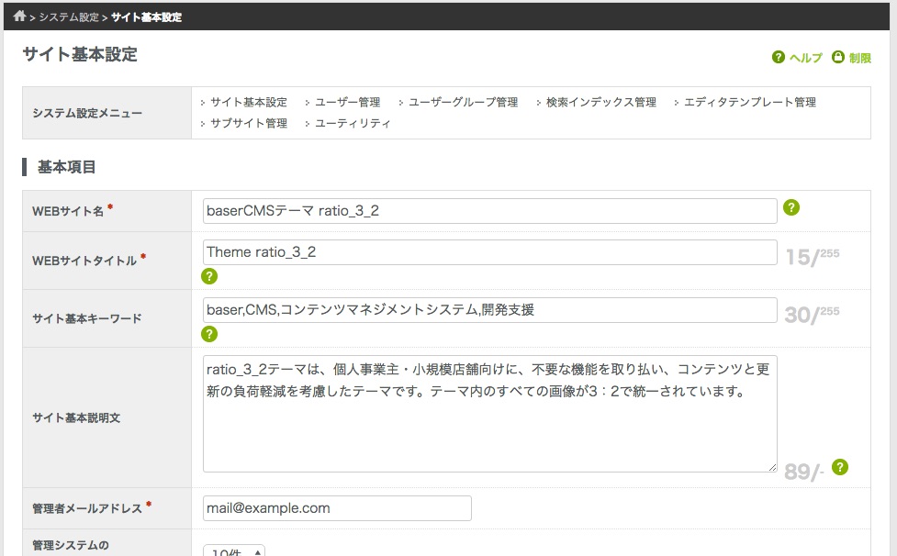This screenshot has width=897, height=556.
Task: Click the 制限 lock icon
Action: pos(837,57)
